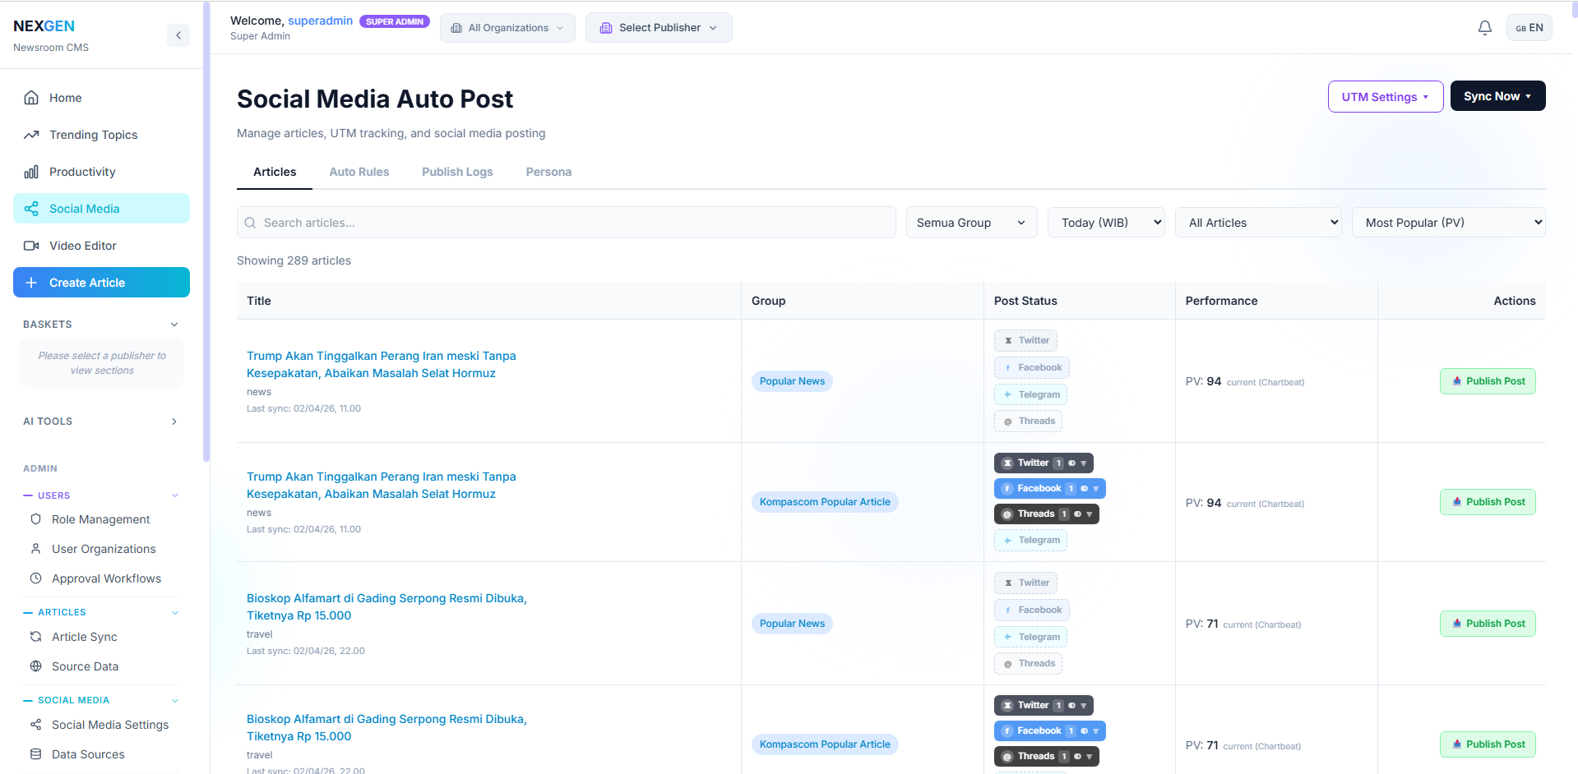1578x774 pixels.
Task: Switch to the Publish Logs tab
Action: point(457,172)
